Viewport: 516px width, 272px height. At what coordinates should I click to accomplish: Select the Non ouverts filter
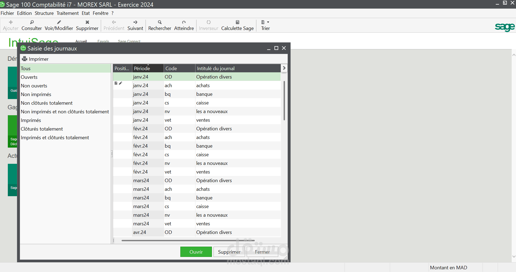point(66,86)
